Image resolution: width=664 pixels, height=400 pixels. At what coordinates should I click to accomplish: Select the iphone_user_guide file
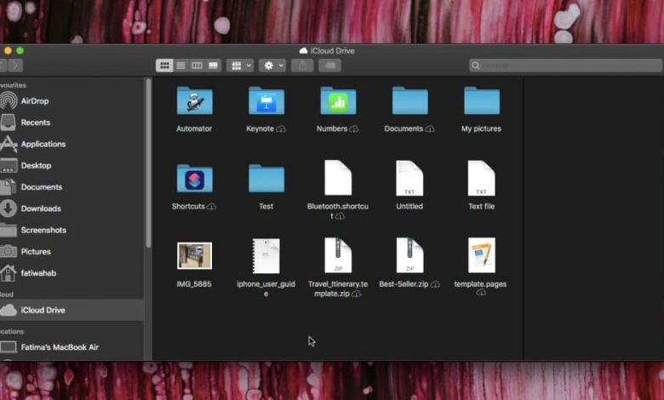click(266, 255)
